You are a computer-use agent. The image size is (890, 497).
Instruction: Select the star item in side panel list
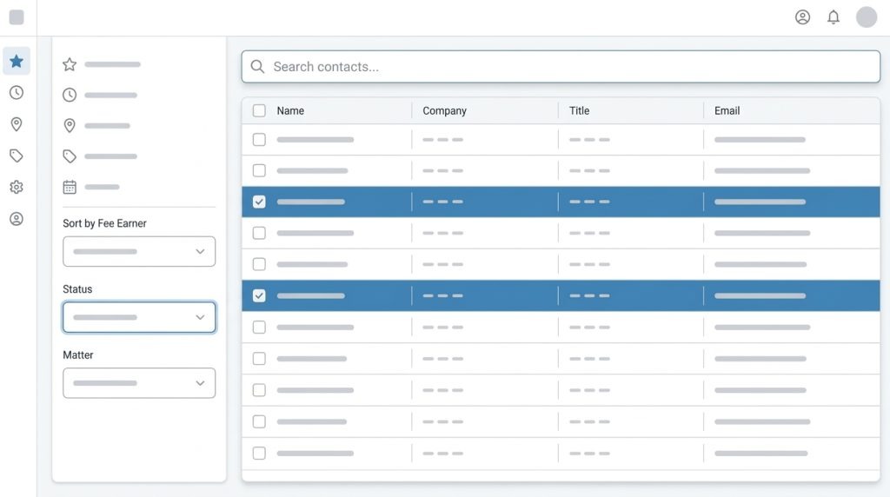(x=70, y=64)
